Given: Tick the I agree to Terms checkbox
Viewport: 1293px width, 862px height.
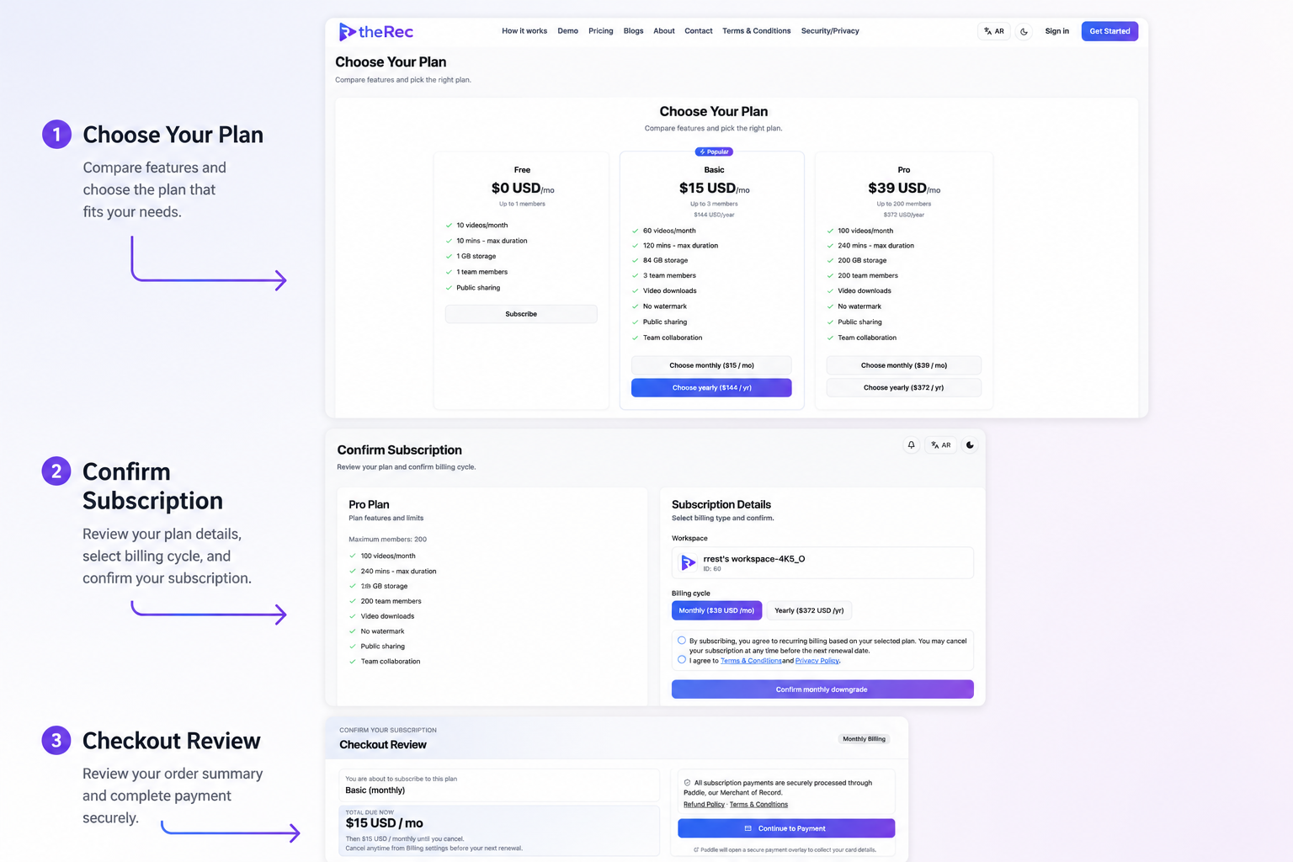Looking at the screenshot, I should point(682,660).
